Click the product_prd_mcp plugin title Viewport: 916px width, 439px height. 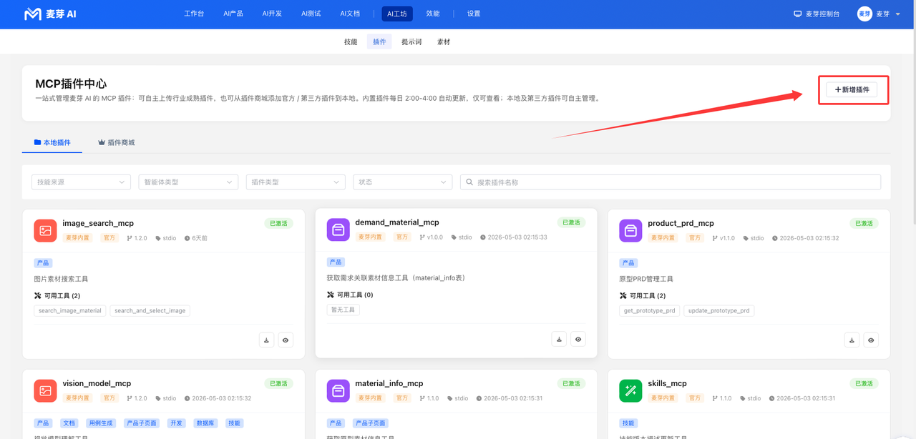[681, 223]
